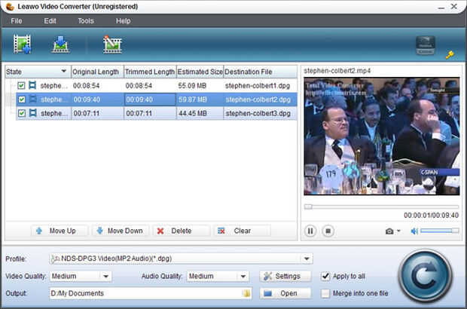This screenshot has height=309, width=467.
Task: Open the Edit menu
Action: tap(50, 21)
